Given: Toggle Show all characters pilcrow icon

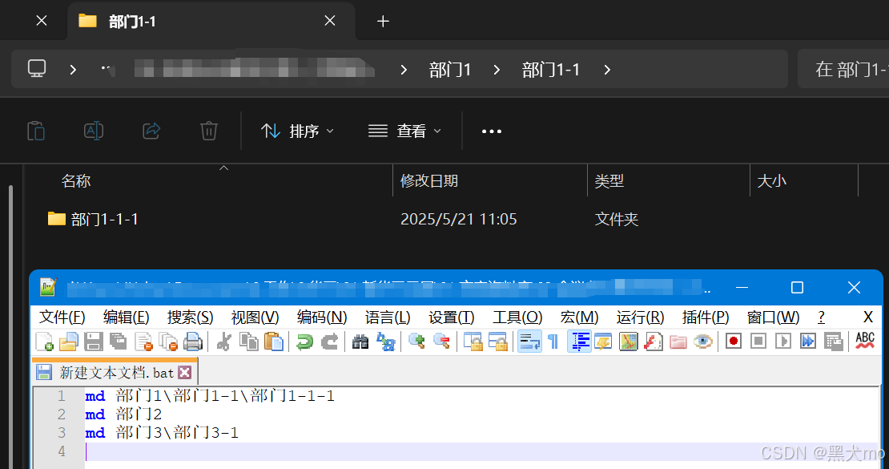Looking at the screenshot, I should 553,342.
